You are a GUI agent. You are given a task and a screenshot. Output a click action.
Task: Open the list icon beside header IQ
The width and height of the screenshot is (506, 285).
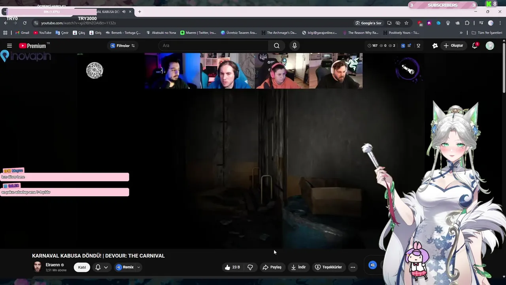point(410,46)
